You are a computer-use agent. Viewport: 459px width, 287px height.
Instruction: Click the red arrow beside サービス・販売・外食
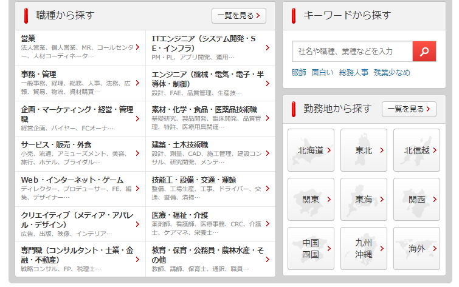coord(137,153)
